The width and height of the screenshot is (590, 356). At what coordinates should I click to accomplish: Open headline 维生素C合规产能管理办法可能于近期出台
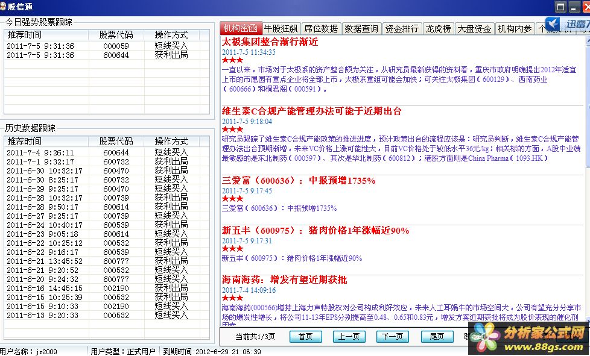click(311, 111)
